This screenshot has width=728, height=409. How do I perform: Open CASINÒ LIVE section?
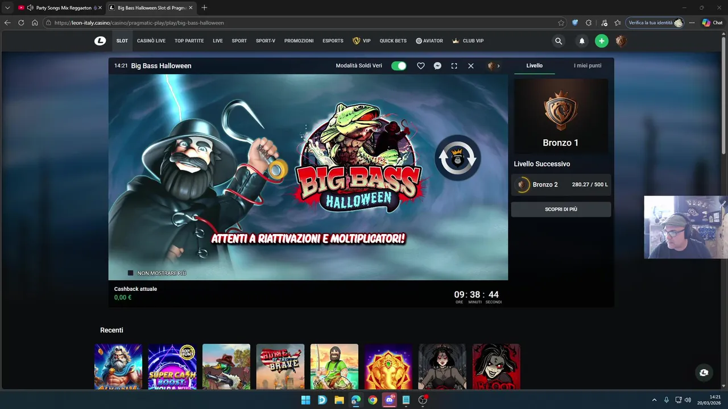click(151, 41)
